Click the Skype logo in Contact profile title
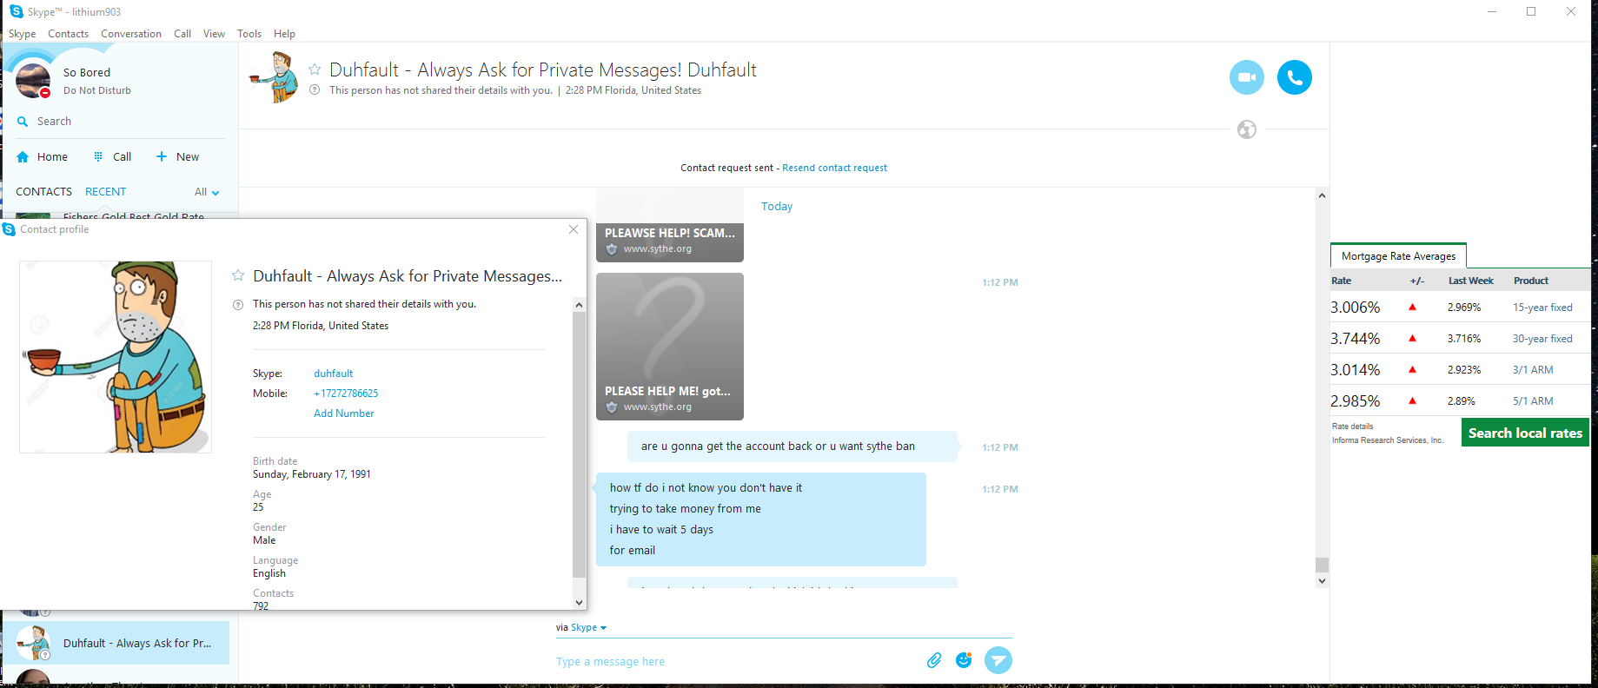 (10, 229)
